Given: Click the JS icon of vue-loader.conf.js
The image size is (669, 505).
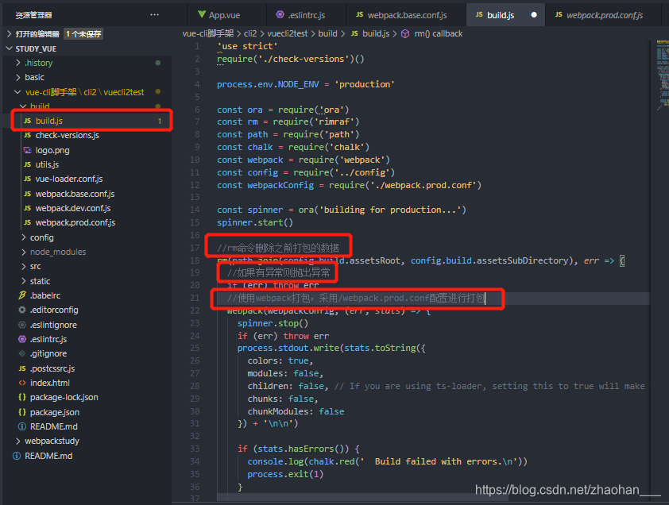Looking at the screenshot, I should [27, 179].
